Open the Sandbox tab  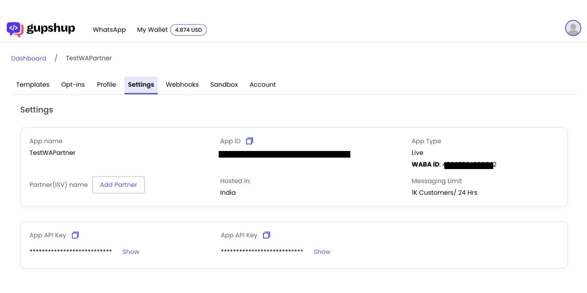(224, 85)
